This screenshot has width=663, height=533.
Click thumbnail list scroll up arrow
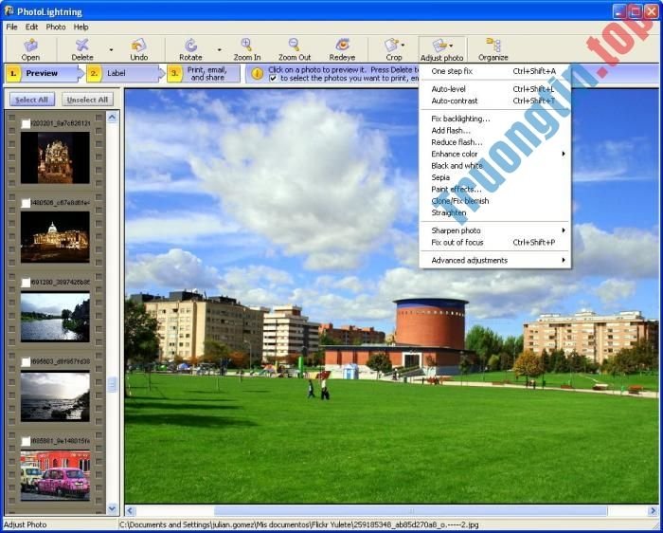112,117
